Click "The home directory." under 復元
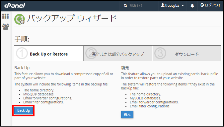 point(145,94)
